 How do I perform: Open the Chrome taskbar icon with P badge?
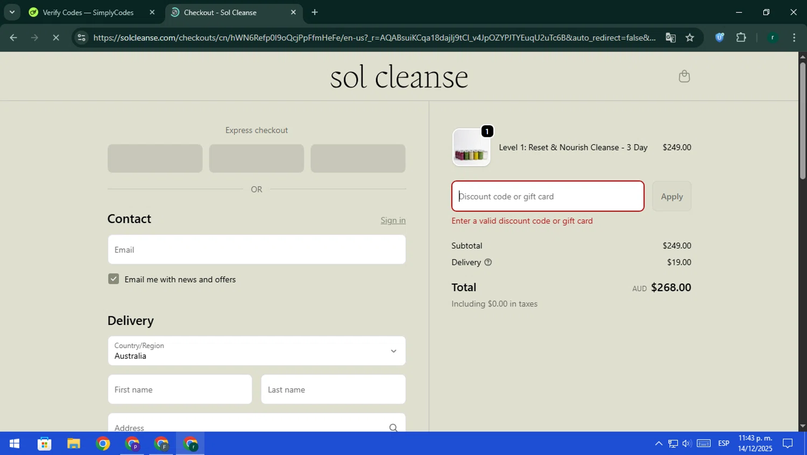coord(132,444)
